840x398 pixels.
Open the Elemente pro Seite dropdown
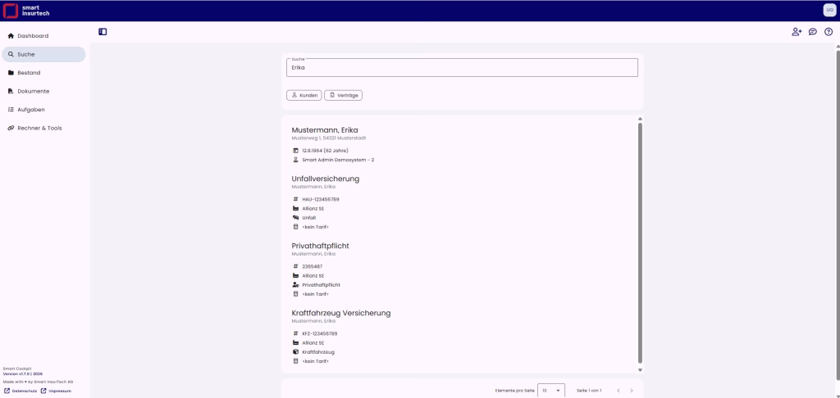click(551, 391)
